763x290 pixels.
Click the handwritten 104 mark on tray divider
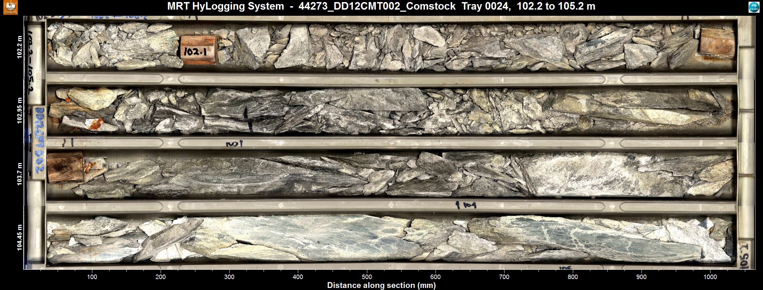coord(466,206)
